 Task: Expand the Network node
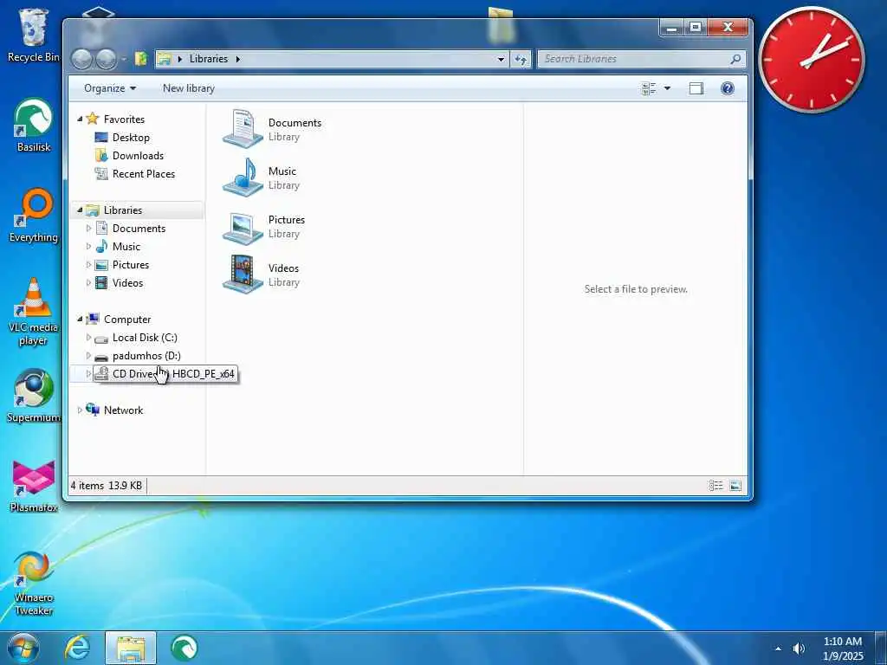pos(80,410)
